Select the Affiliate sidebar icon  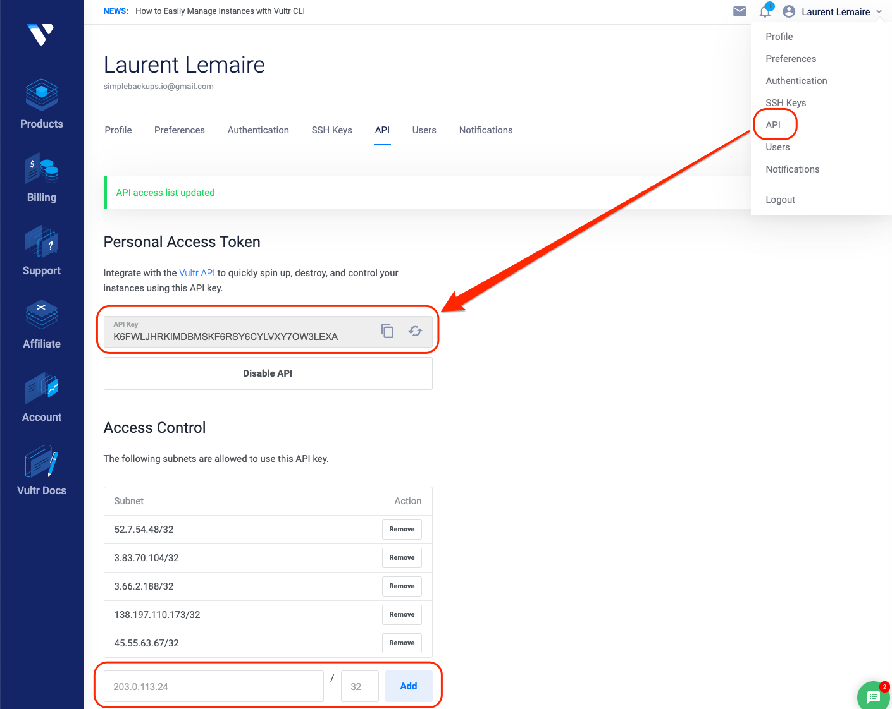(41, 324)
